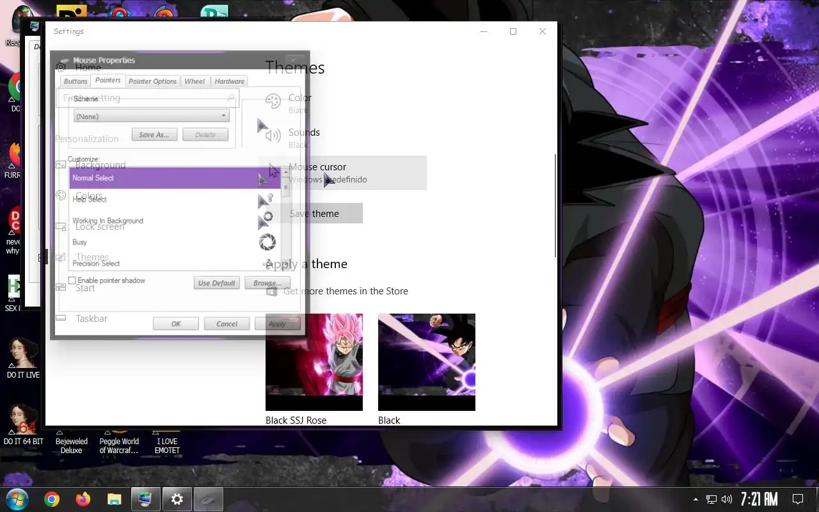Click Cancel in Mouse Properties
The image size is (819, 512).
227,324
